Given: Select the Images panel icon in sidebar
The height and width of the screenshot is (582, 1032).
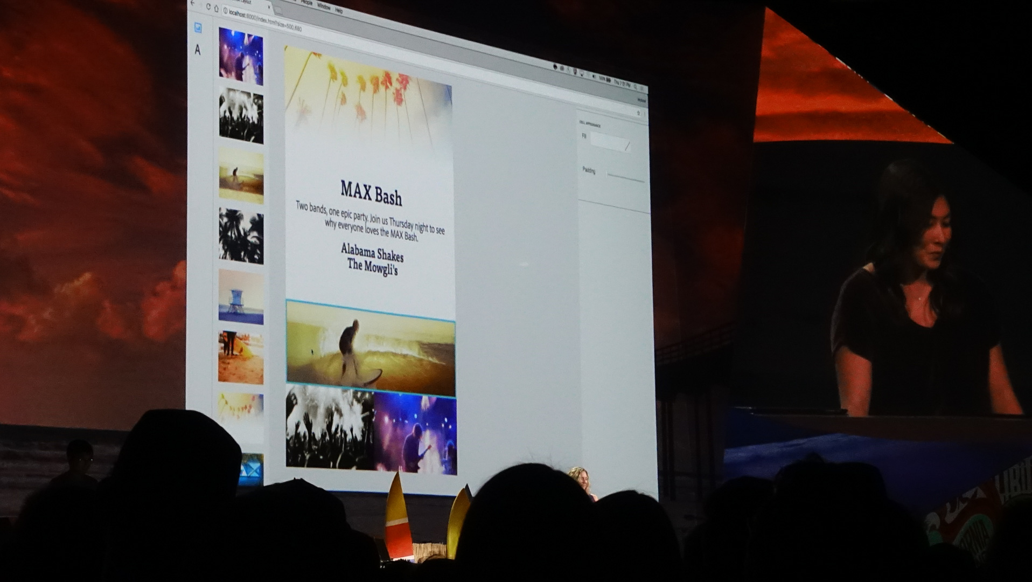Looking at the screenshot, I should 198,28.
